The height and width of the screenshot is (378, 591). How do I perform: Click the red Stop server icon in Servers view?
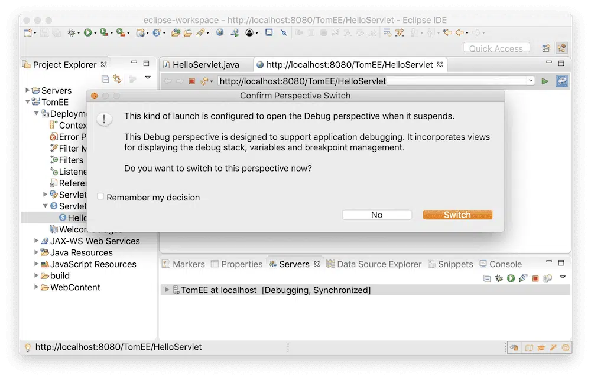pos(535,278)
